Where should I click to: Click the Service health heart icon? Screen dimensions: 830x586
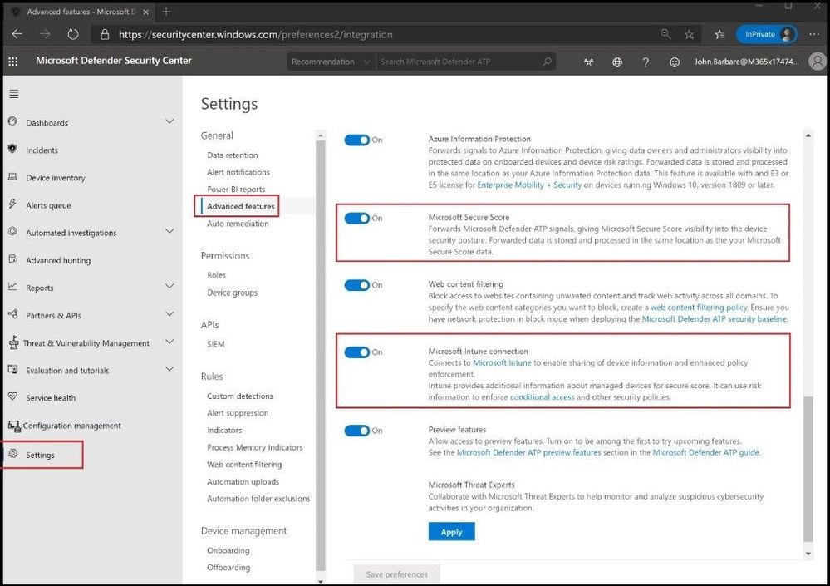click(x=12, y=396)
